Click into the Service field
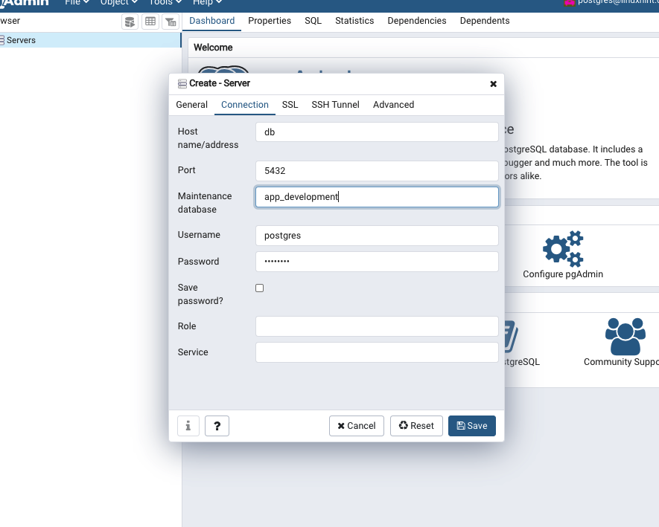This screenshot has height=527, width=659. 377,352
